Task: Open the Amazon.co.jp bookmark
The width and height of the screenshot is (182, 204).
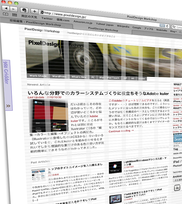Action: pos(83,22)
